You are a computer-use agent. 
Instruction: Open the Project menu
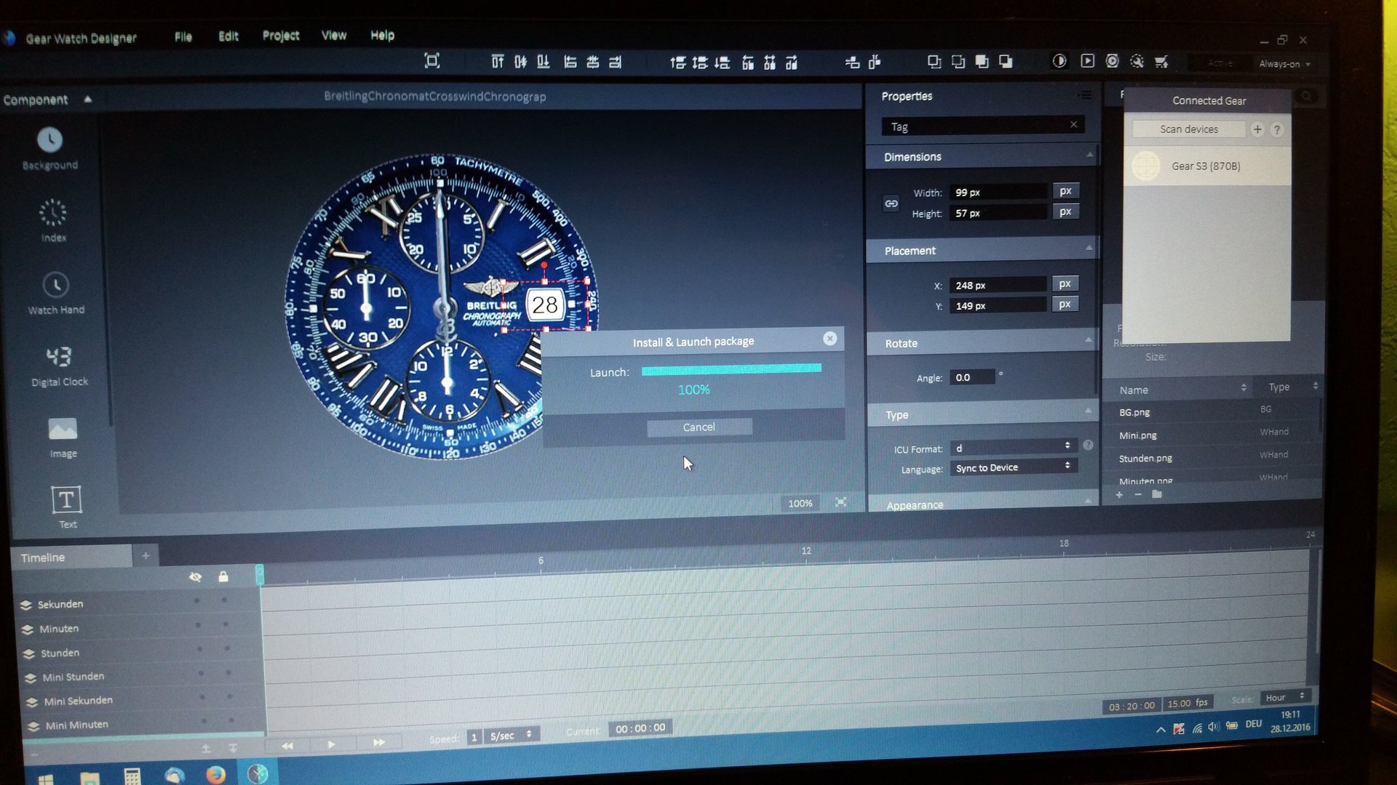point(281,35)
